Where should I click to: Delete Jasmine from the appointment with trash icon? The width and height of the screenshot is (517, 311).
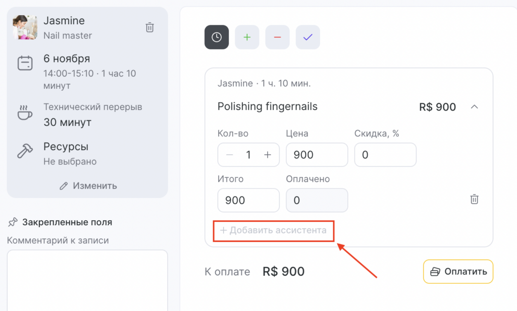[x=149, y=27]
